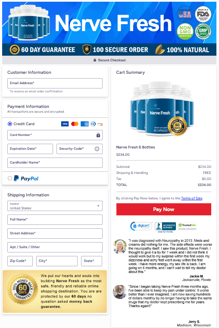Click the 'Payment Information' heading
The image size is (219, 328).
(28, 107)
